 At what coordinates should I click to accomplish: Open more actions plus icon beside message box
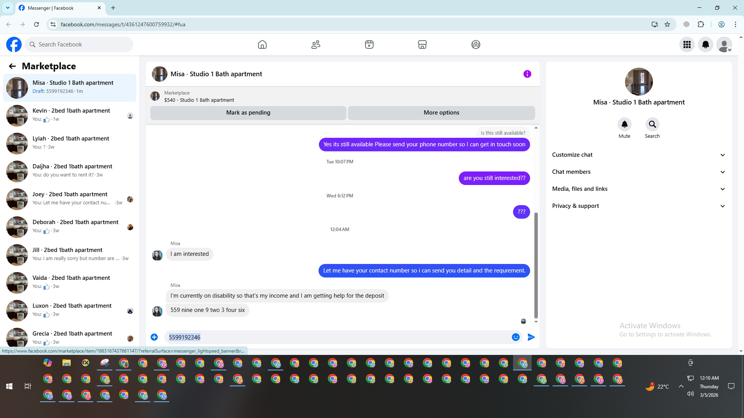pyautogui.click(x=154, y=337)
